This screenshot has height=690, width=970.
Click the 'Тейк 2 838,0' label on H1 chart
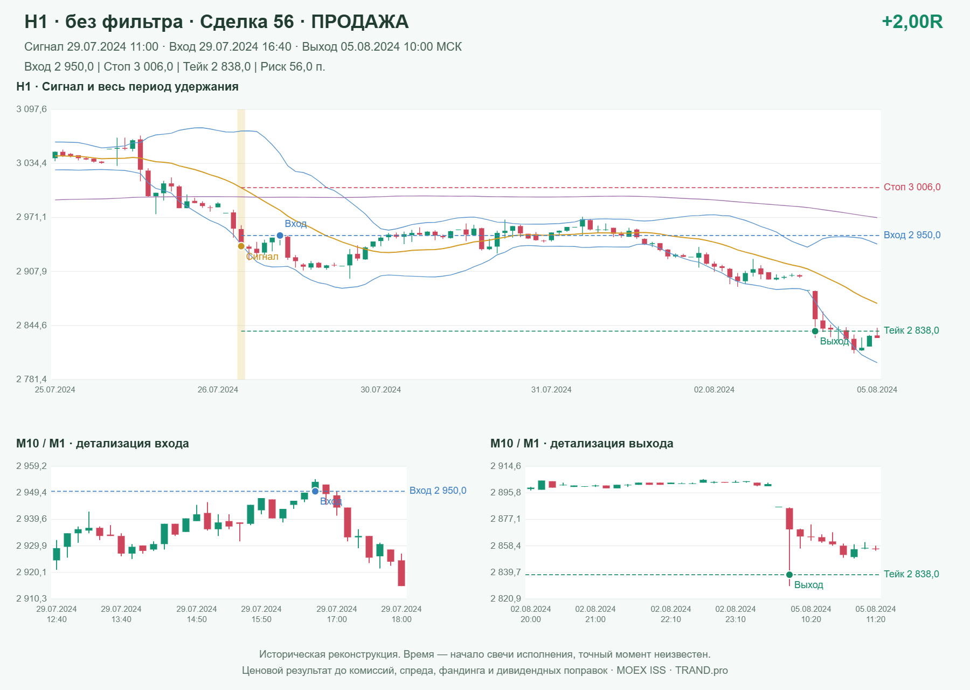coord(911,330)
